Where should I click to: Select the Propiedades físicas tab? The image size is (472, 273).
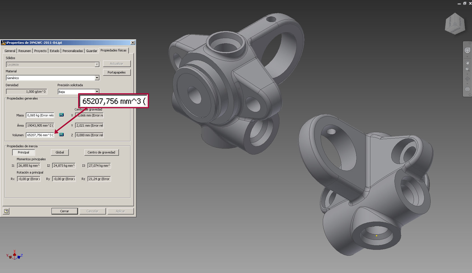[x=114, y=50]
